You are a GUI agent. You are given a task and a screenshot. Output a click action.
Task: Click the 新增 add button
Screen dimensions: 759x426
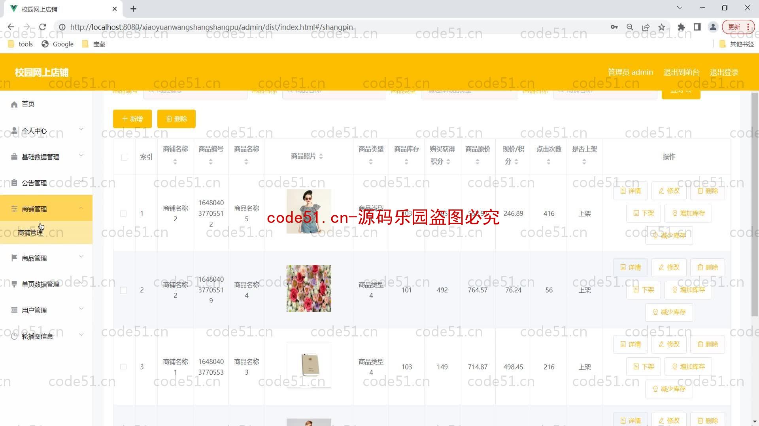[132, 119]
